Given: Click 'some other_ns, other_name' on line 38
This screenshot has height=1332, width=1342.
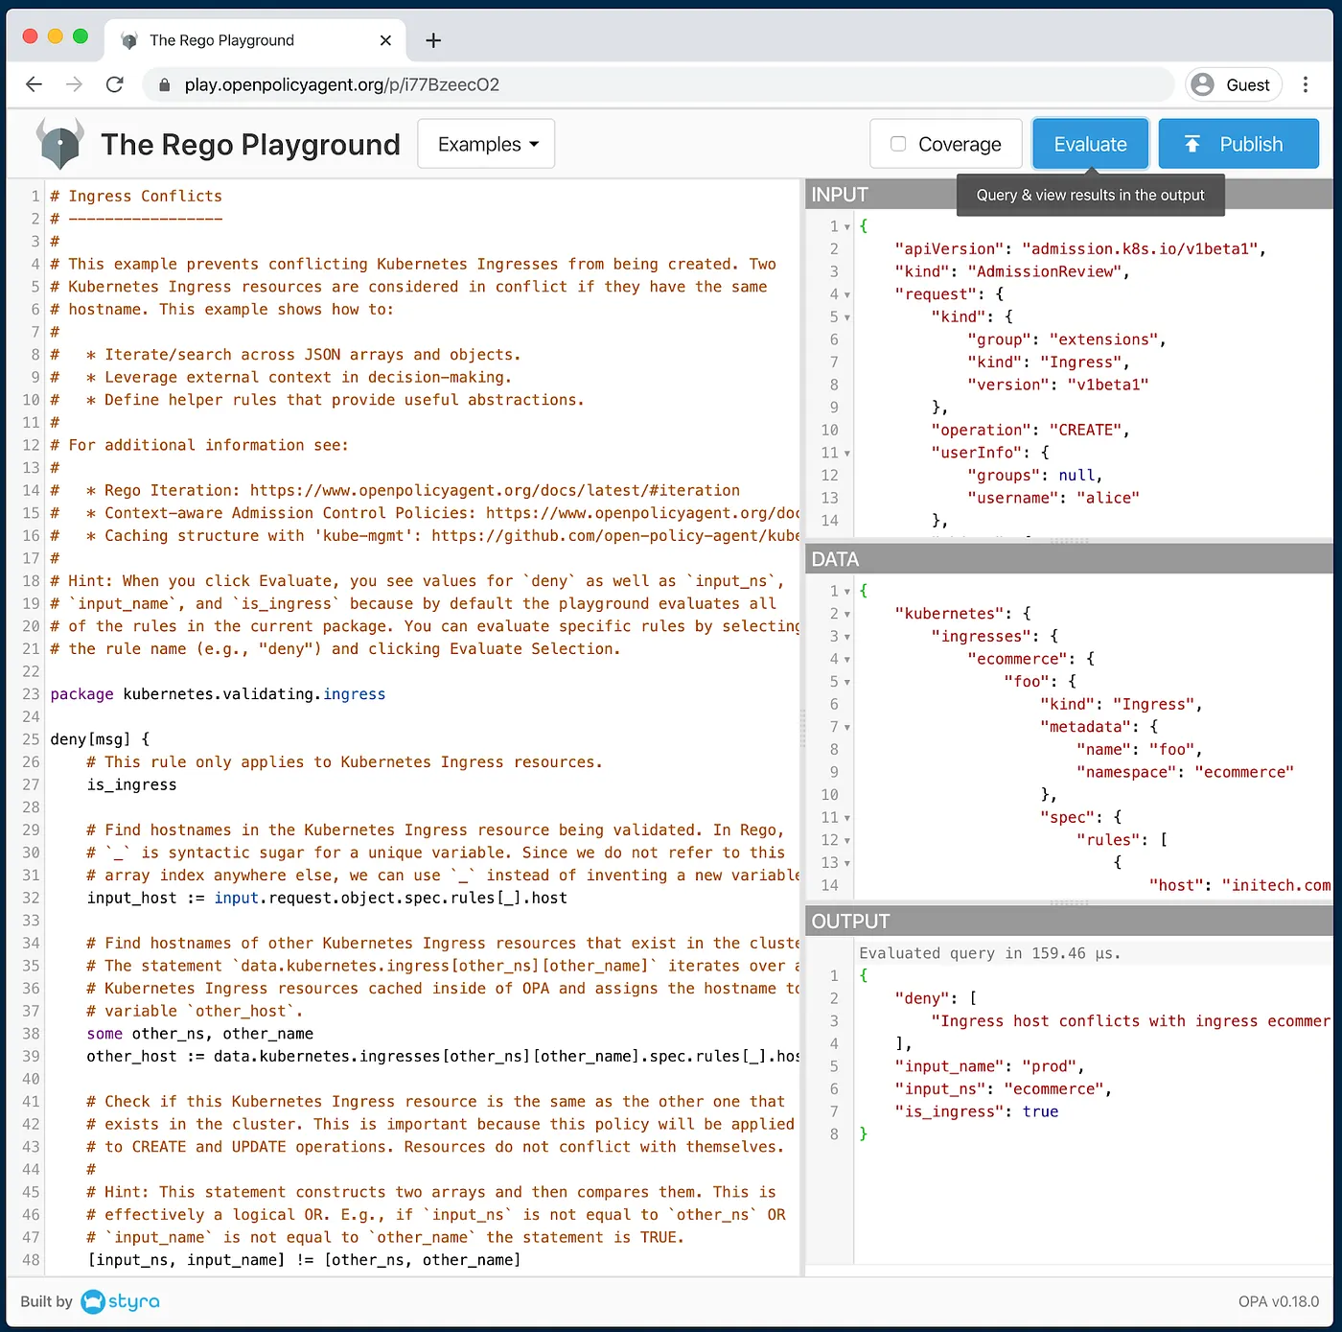Looking at the screenshot, I should pos(199,1034).
